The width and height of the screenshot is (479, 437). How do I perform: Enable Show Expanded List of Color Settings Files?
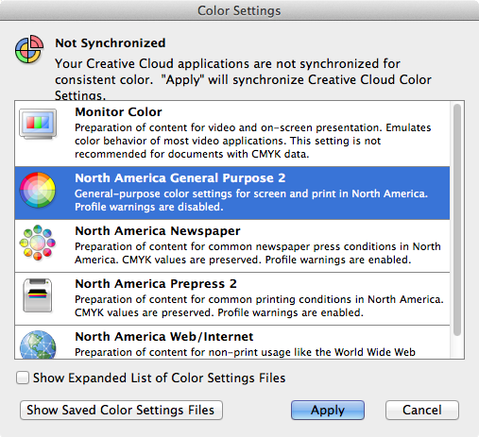(x=23, y=378)
